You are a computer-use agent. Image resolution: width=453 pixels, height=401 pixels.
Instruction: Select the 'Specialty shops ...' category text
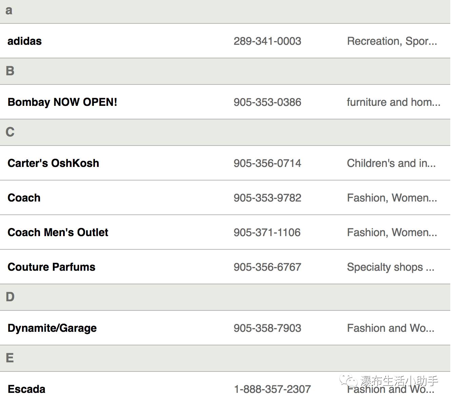pos(391,267)
